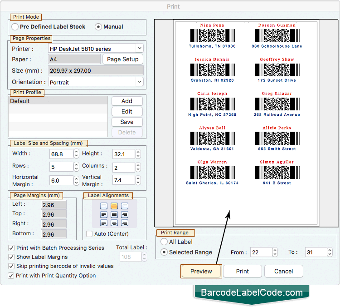Click the Print button
Screen dimensions: 340x307
[x=243, y=271]
